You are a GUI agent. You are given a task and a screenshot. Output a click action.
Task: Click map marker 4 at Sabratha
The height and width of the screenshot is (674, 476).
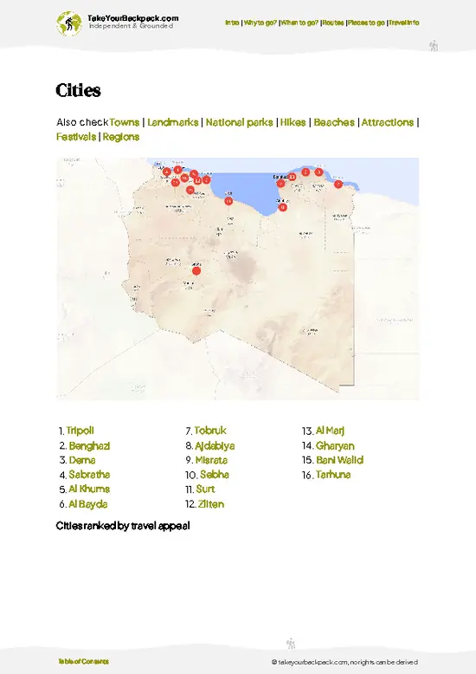coord(166,172)
